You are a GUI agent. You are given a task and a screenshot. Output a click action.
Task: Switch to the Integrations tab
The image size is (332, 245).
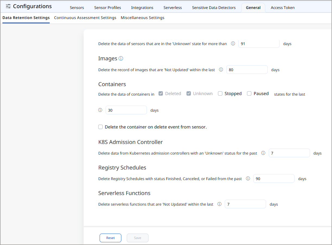[x=142, y=8]
